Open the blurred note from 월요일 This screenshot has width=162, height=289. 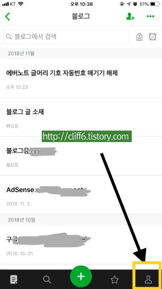81,156
